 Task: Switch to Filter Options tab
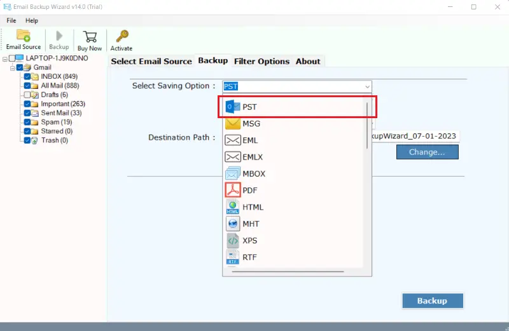tap(261, 61)
